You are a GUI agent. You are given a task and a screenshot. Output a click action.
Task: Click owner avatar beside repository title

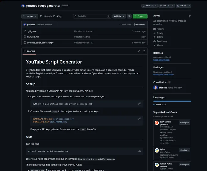pos(23,6)
